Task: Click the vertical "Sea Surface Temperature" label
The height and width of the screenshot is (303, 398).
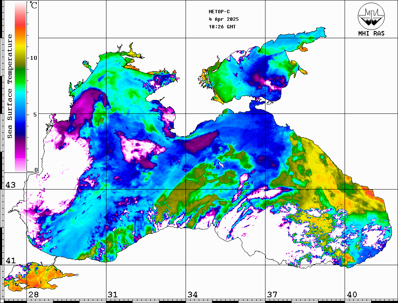Action: point(9,86)
